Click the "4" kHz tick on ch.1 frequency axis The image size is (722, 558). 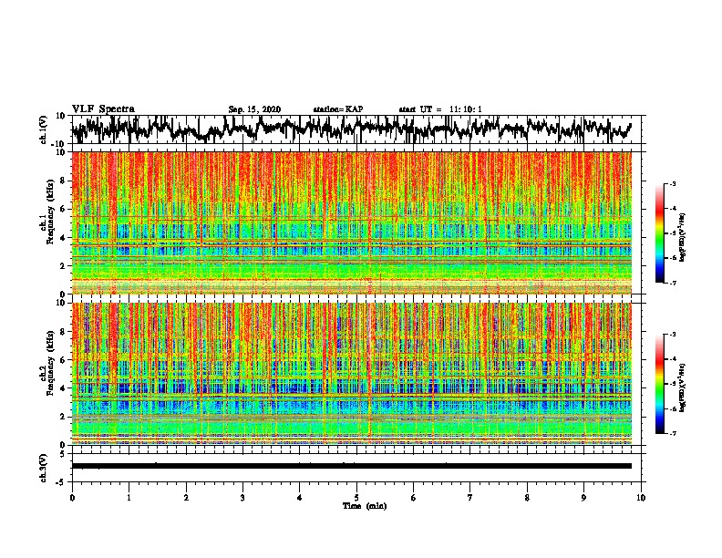tap(64, 238)
